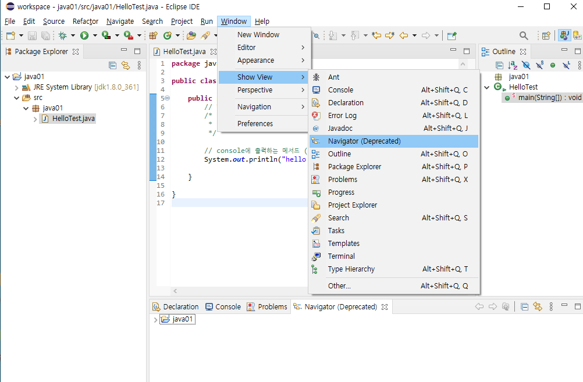Click the Save All toolbar icon
Screen dimensions: 583x382
coord(45,35)
